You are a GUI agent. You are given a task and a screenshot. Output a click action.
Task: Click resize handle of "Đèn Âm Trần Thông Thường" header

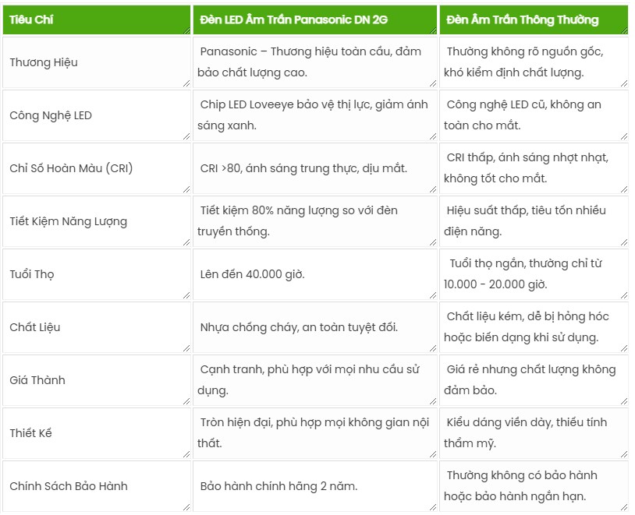point(623,30)
